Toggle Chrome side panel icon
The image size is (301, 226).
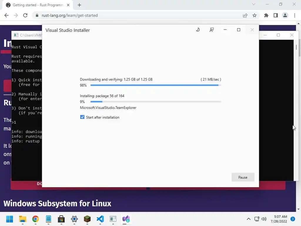tap(276, 15)
